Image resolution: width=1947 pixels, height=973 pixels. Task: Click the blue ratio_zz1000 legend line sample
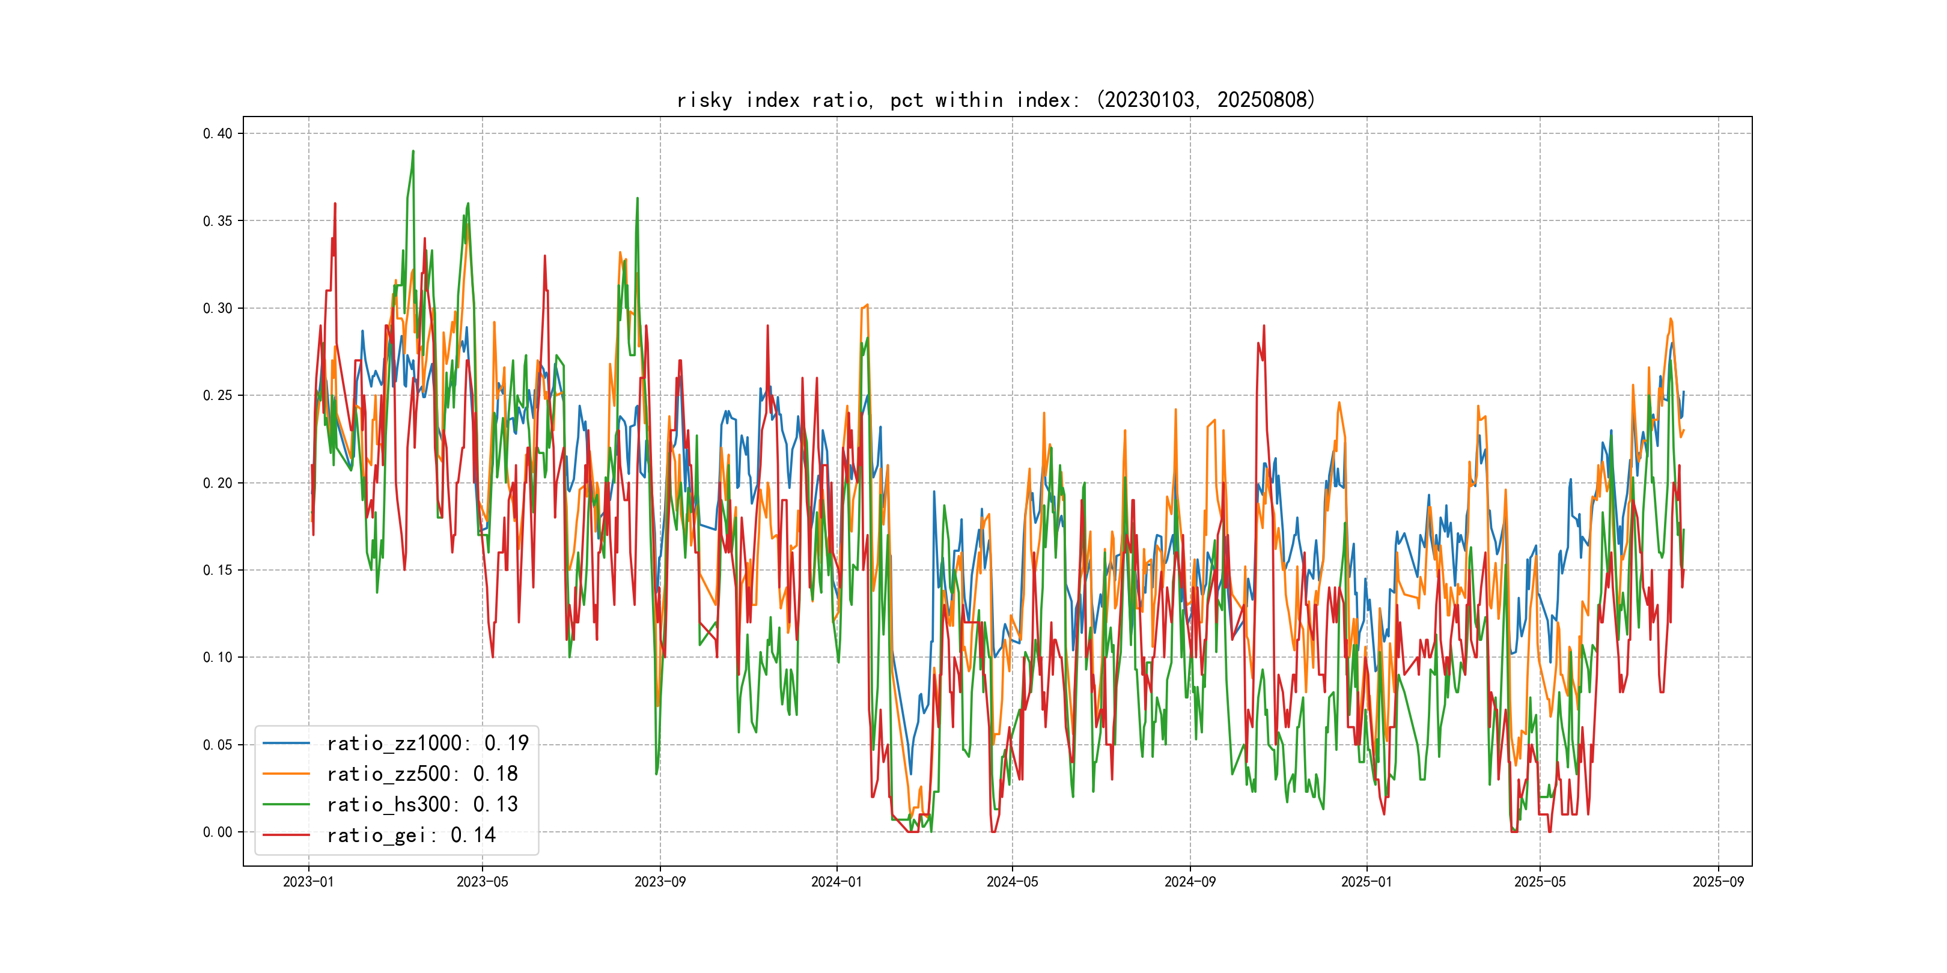click(285, 744)
